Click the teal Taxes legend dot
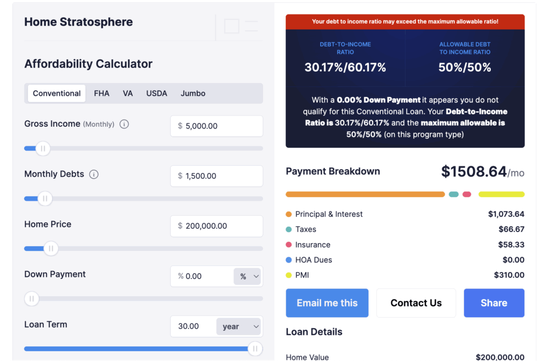553x361 pixels. 289,229
